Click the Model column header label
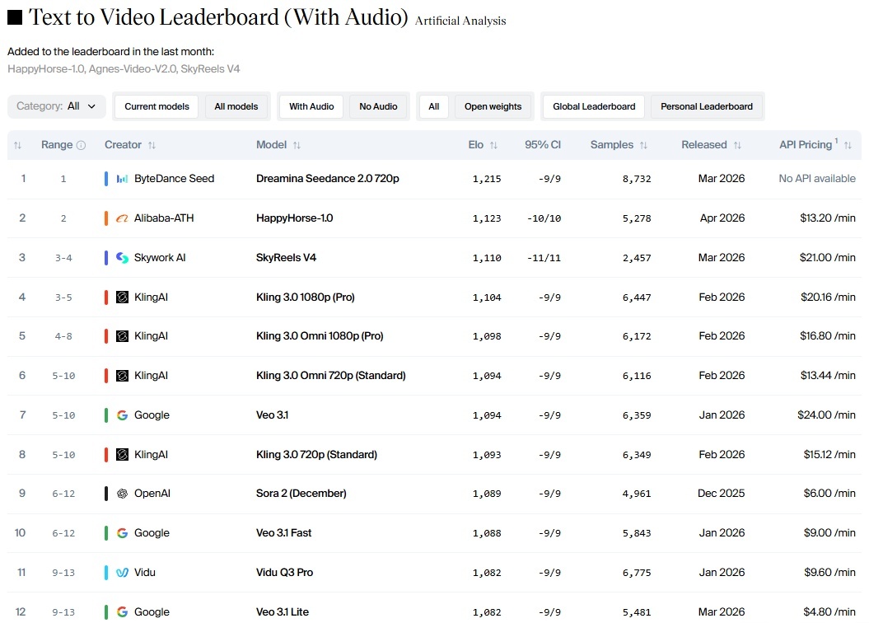This screenshot has width=869, height=623. click(271, 145)
